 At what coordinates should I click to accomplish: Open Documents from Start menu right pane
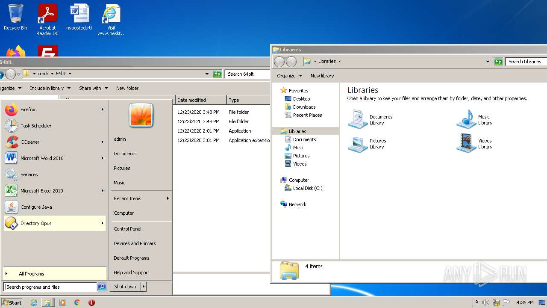point(125,154)
